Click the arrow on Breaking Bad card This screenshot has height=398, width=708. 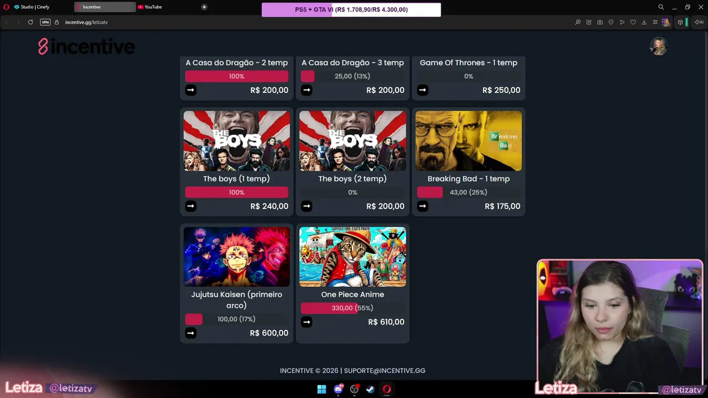click(423, 206)
